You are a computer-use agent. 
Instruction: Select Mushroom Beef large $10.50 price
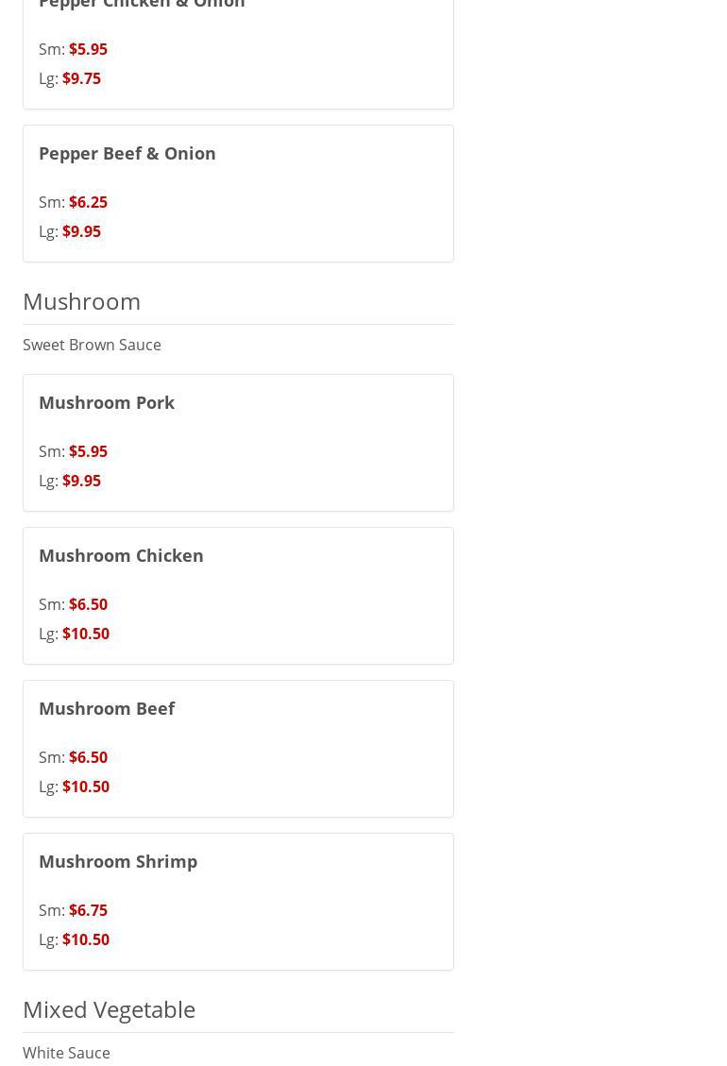point(86,787)
